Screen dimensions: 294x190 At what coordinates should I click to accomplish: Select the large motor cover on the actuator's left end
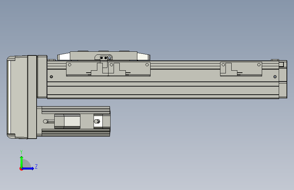pos(18,97)
